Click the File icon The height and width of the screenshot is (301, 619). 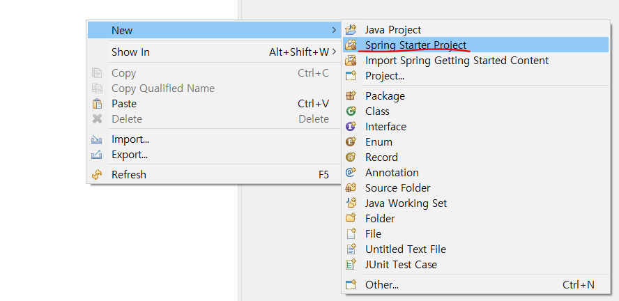351,233
